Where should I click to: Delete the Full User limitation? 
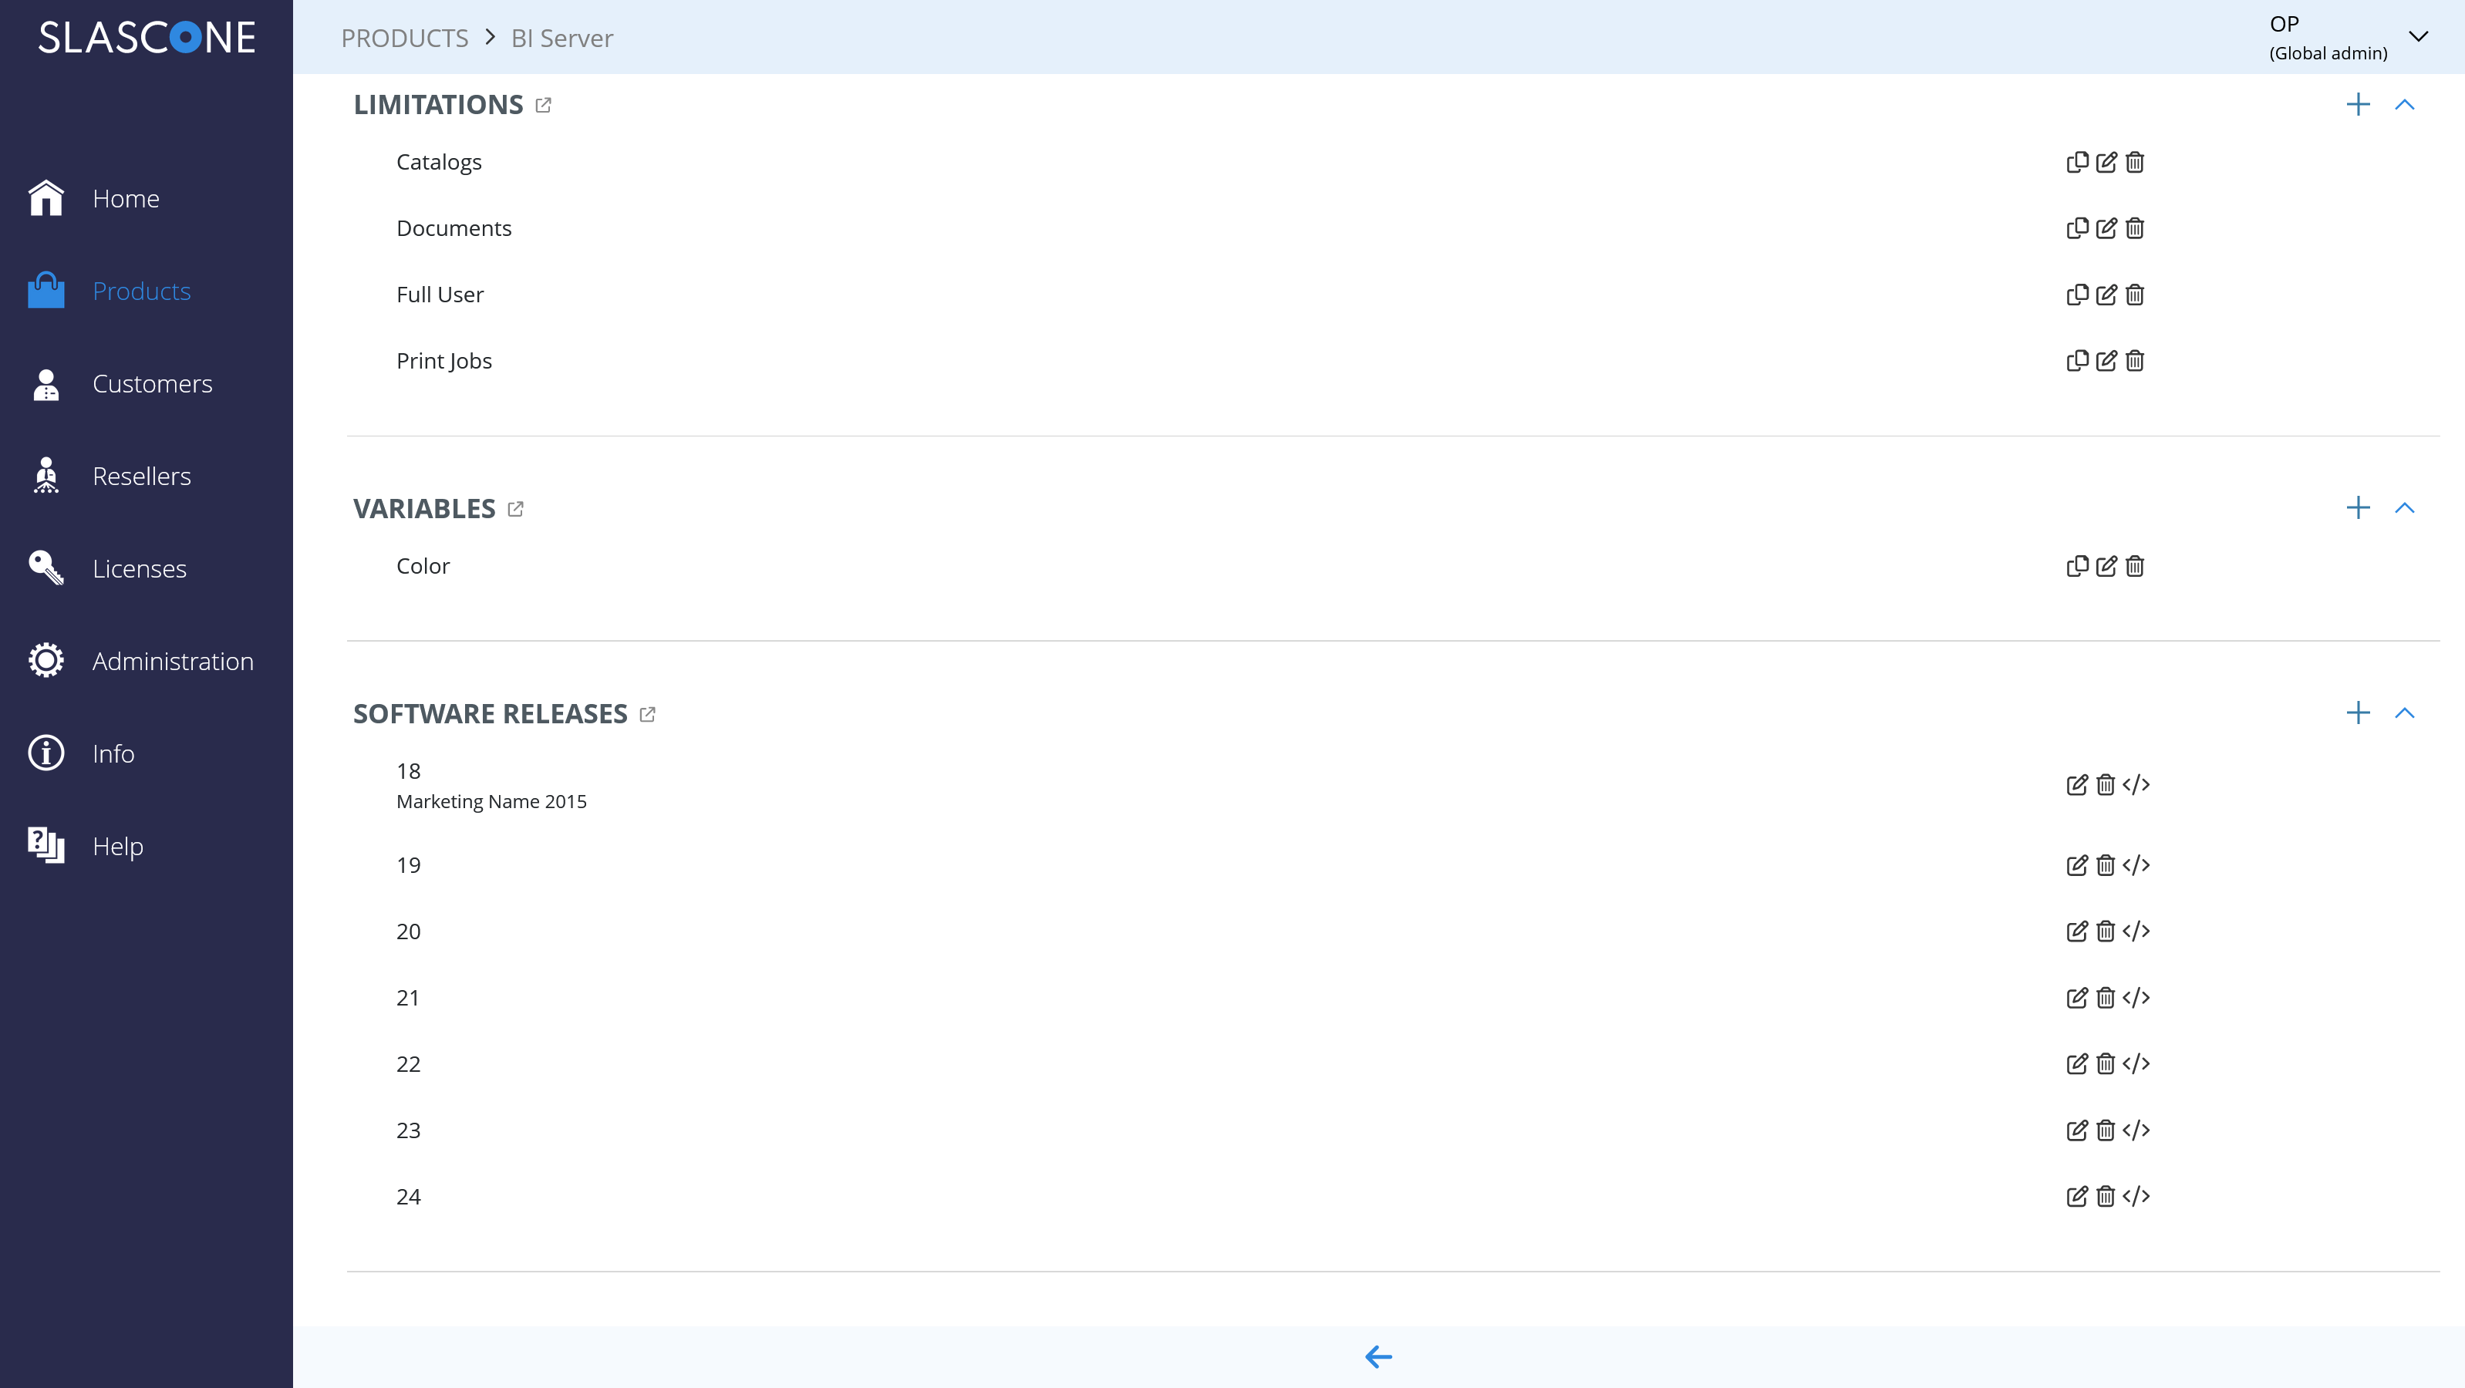2134,295
